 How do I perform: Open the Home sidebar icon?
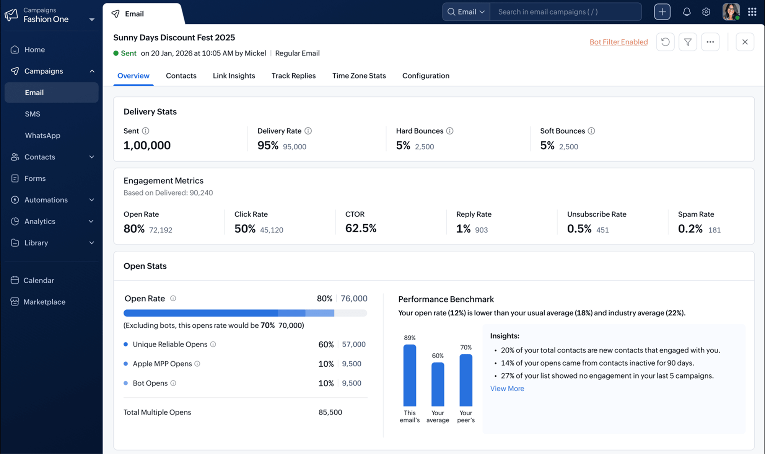click(15, 49)
